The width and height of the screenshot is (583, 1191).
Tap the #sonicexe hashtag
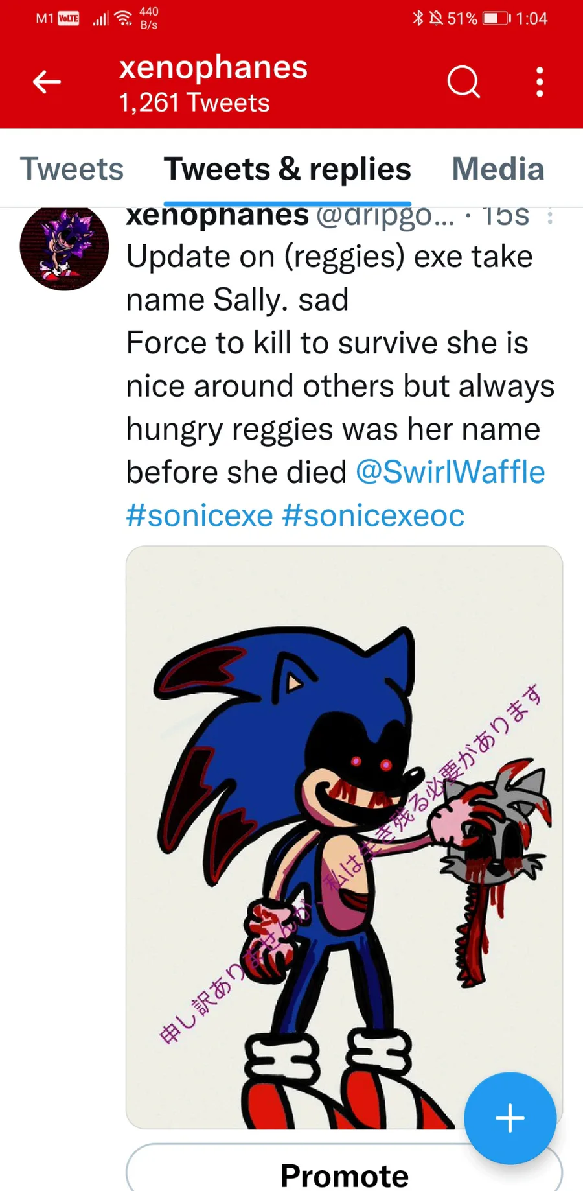[200, 515]
